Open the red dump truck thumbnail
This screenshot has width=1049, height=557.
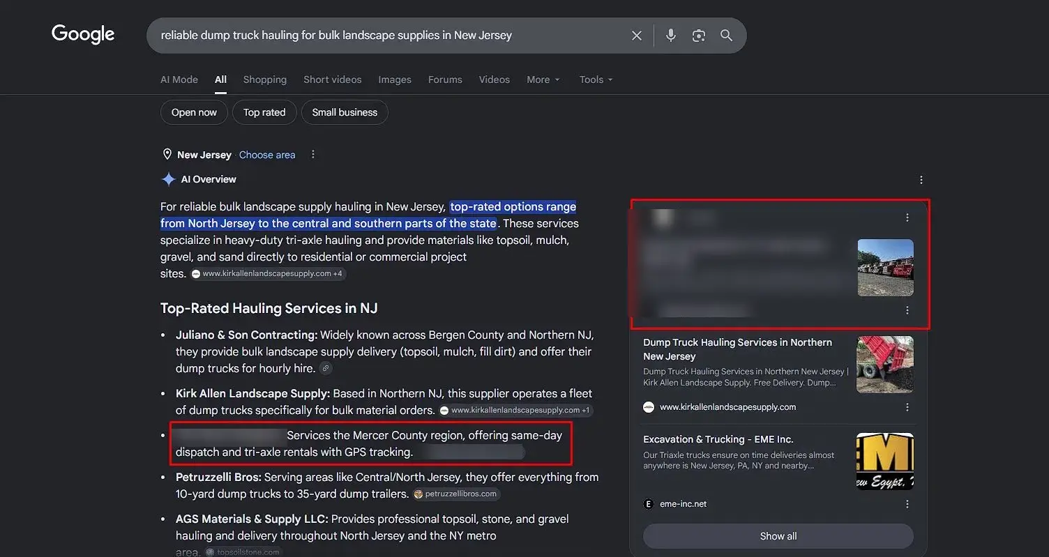point(885,365)
